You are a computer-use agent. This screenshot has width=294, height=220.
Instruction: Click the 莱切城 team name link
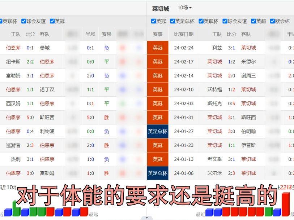249,48
